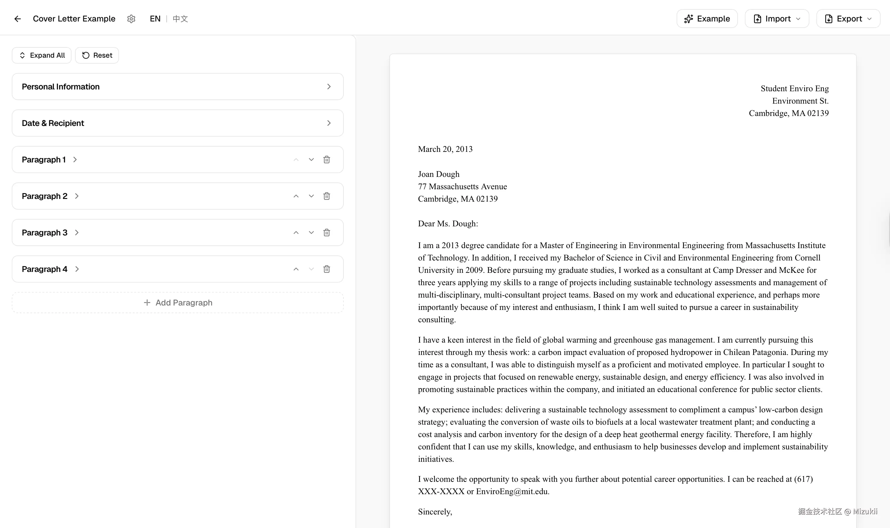Move Paragraph 2 up
Screen dimensions: 890x528
pos(296,196)
